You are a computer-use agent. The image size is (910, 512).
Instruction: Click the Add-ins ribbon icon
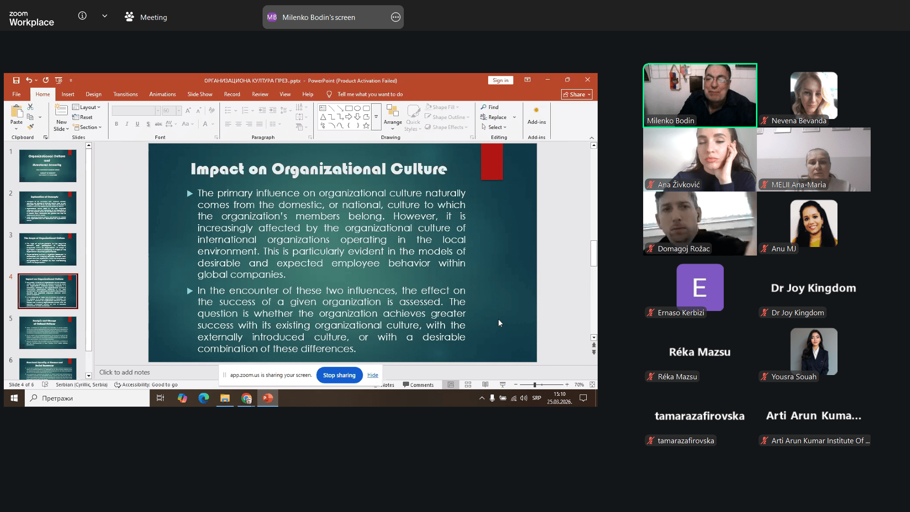(536, 115)
